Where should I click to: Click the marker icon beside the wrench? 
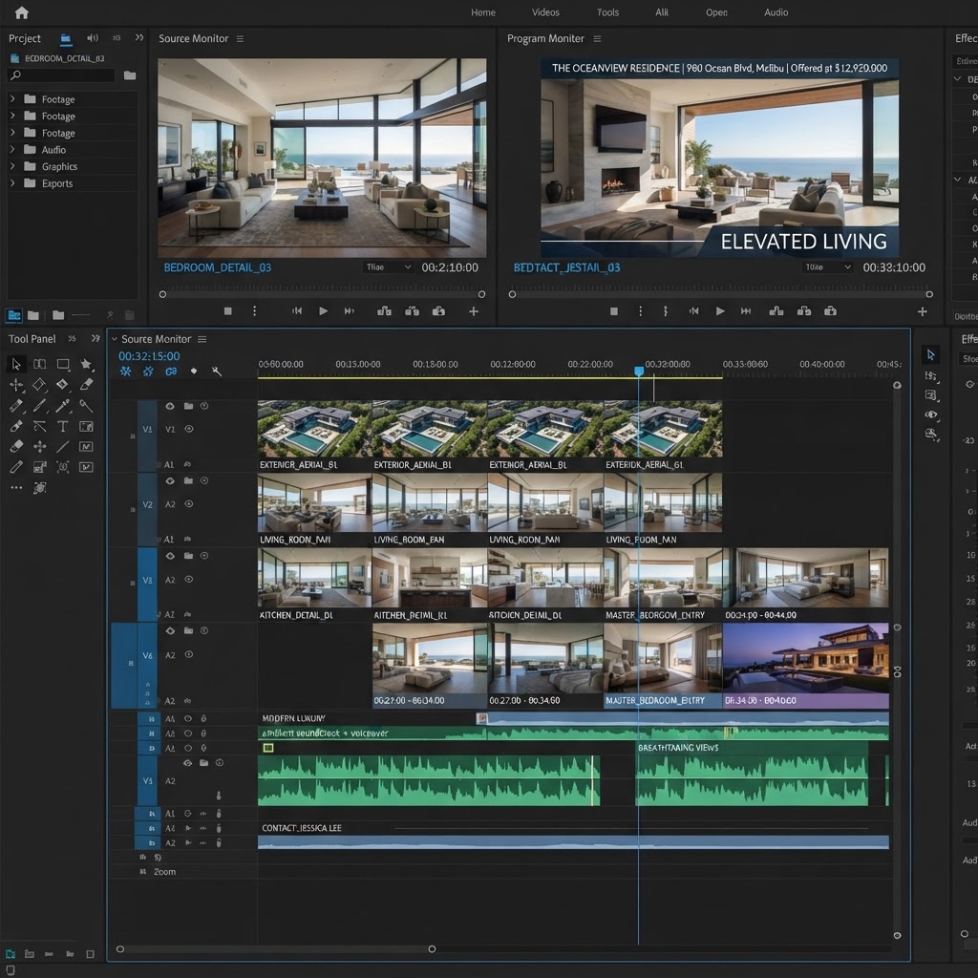194,372
